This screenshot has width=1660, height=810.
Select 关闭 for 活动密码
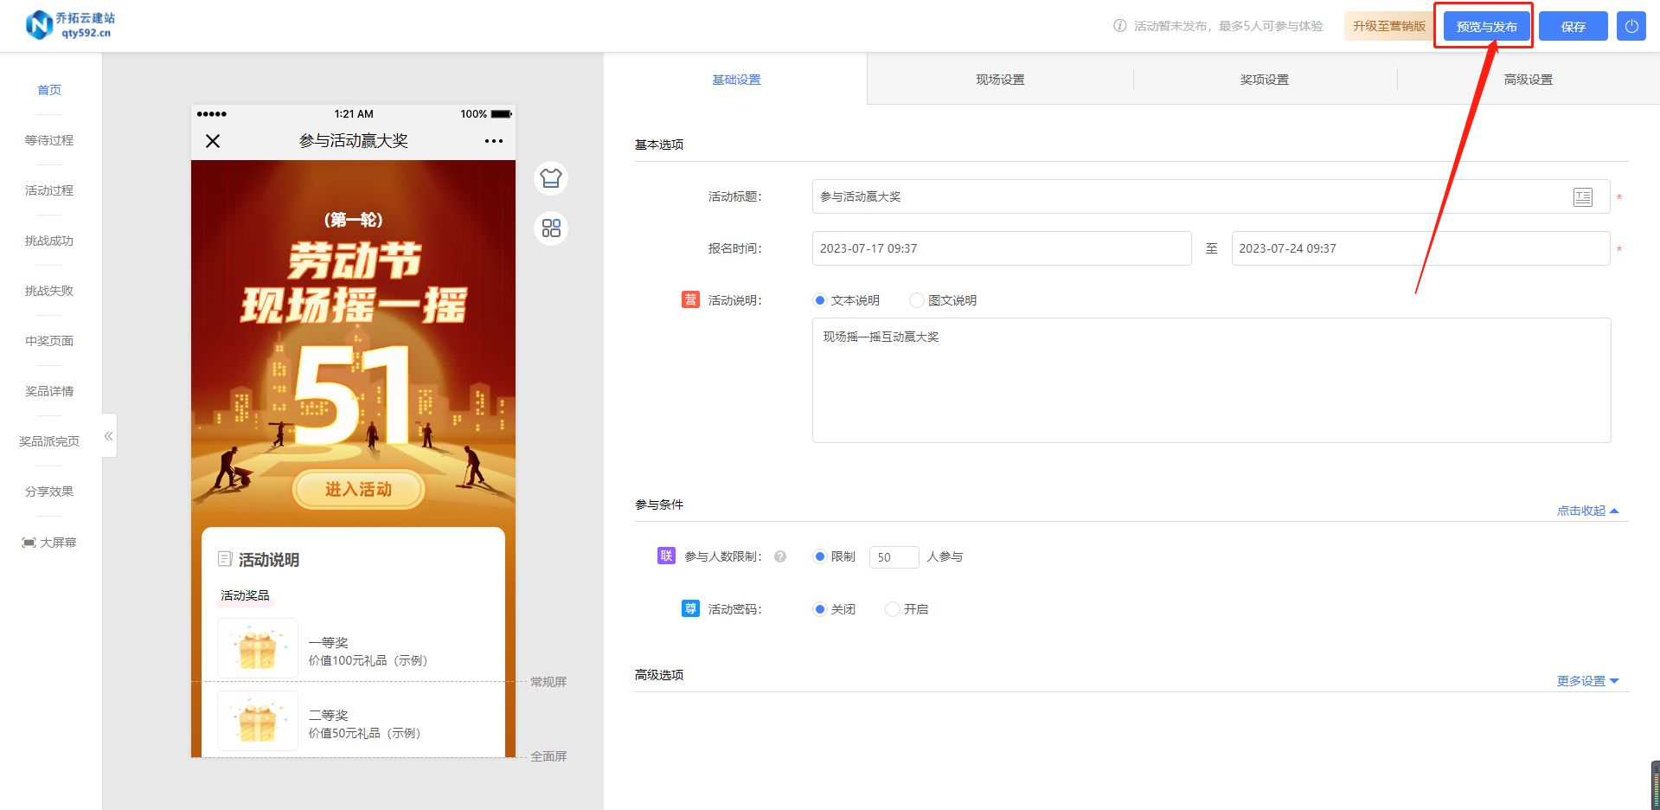pos(819,609)
